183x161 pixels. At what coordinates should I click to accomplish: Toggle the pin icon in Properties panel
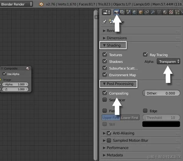click(104, 22)
